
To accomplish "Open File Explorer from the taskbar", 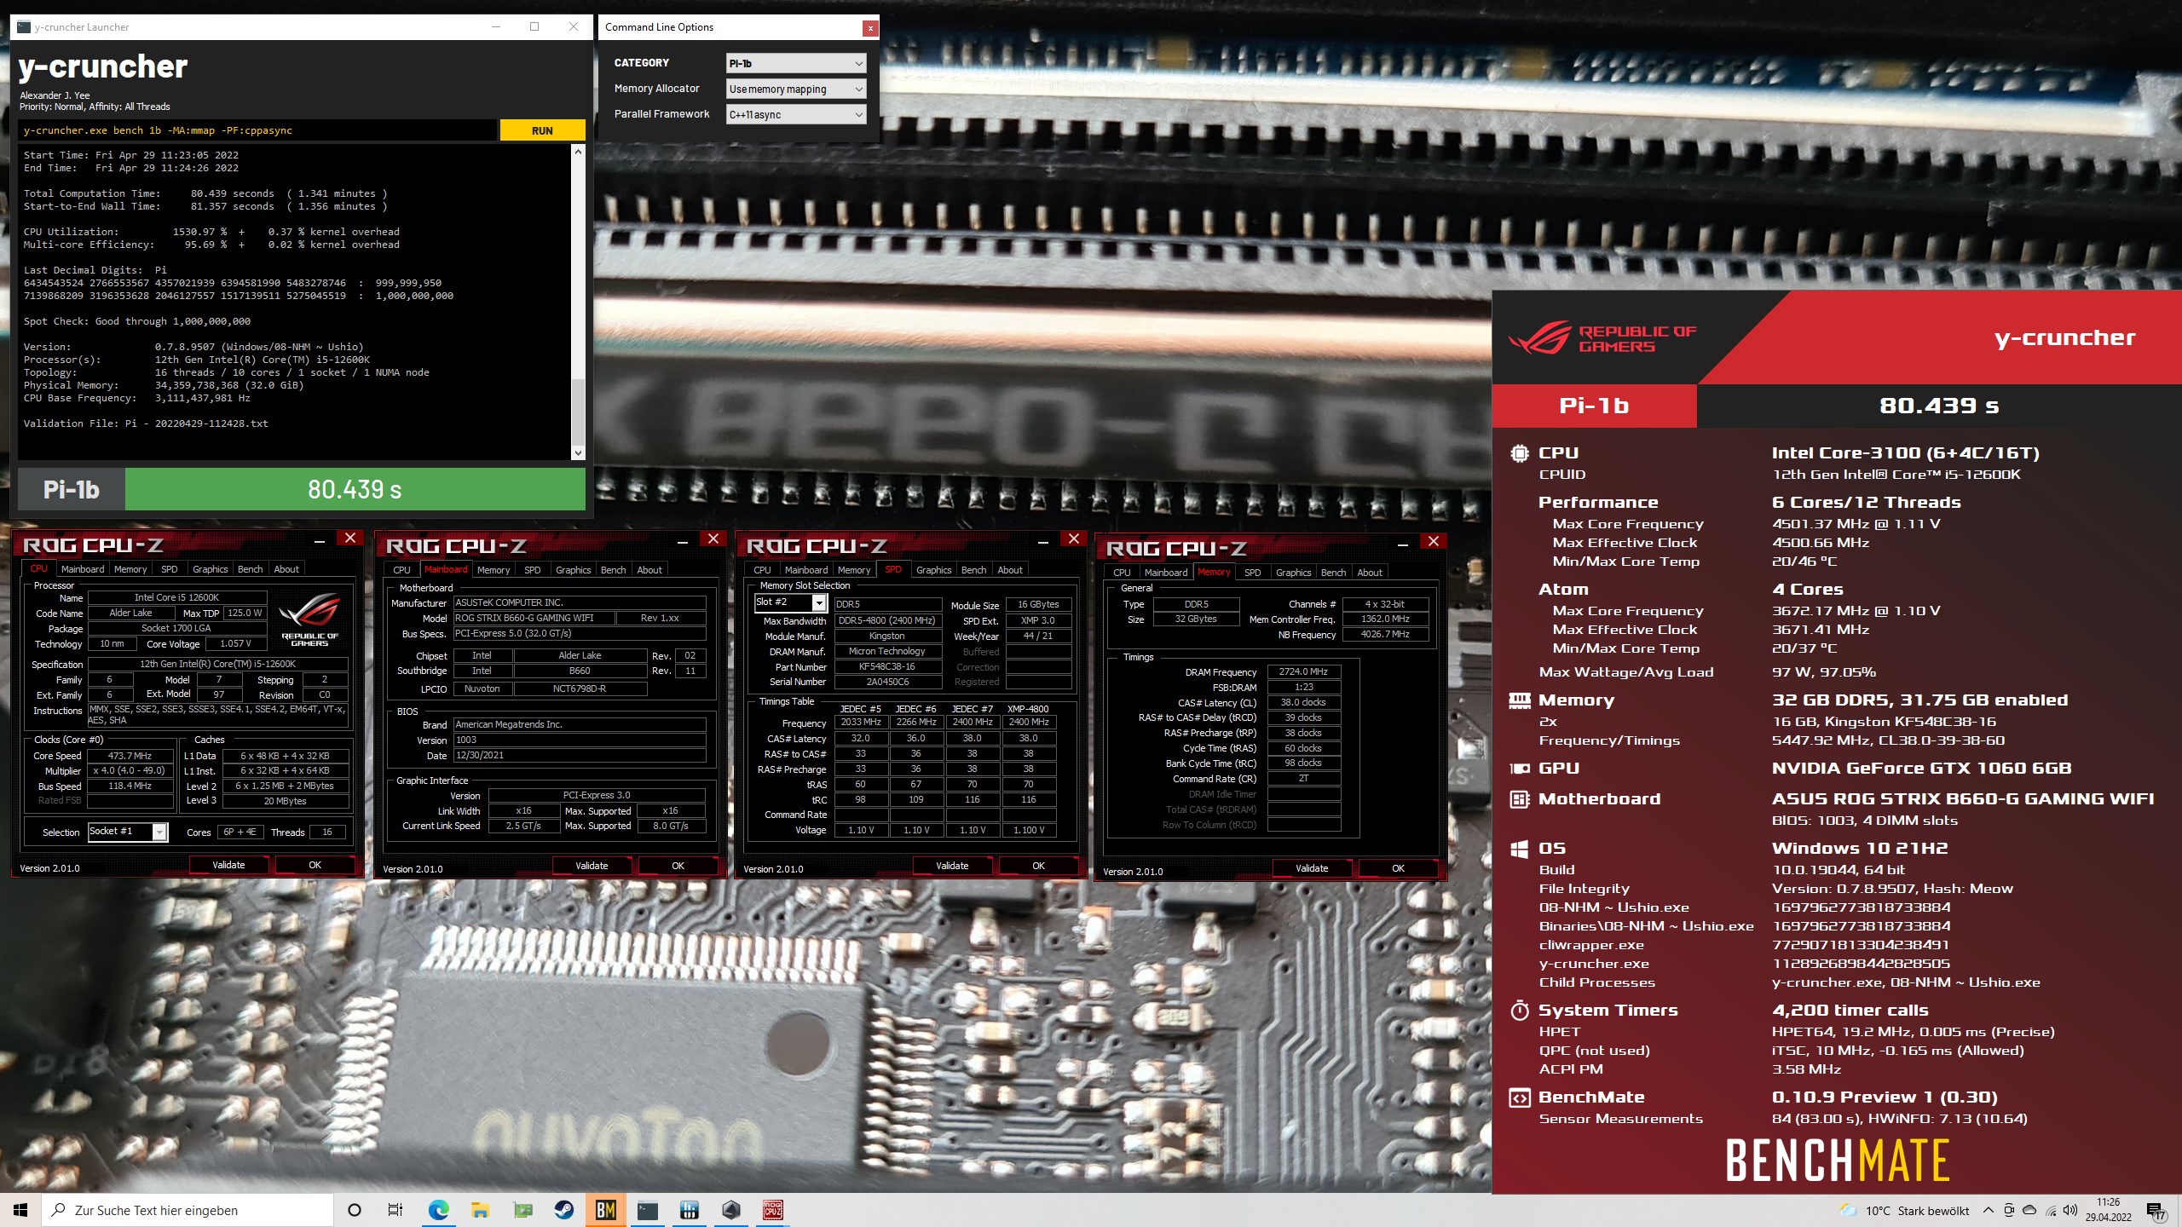I will click(480, 1210).
